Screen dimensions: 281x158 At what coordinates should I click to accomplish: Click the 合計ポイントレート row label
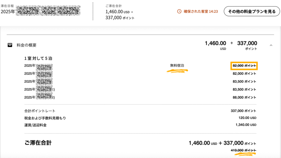click(x=40, y=111)
